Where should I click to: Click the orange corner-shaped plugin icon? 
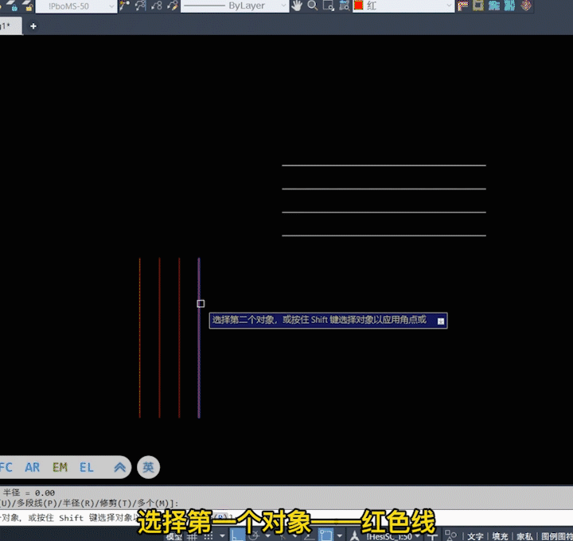pos(462,6)
